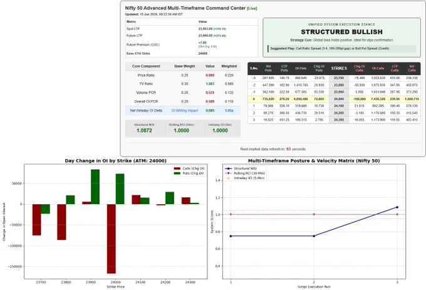Click the OI Writing Impact blue text
The image size is (426, 290).
(x=185, y=110)
